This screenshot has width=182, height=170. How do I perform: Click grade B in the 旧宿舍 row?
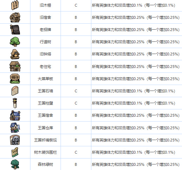[76, 17]
